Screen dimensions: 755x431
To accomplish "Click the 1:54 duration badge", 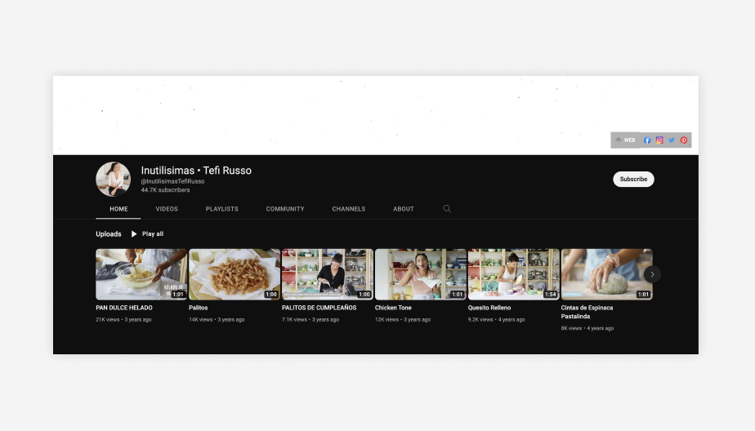I will pyautogui.click(x=551, y=295).
